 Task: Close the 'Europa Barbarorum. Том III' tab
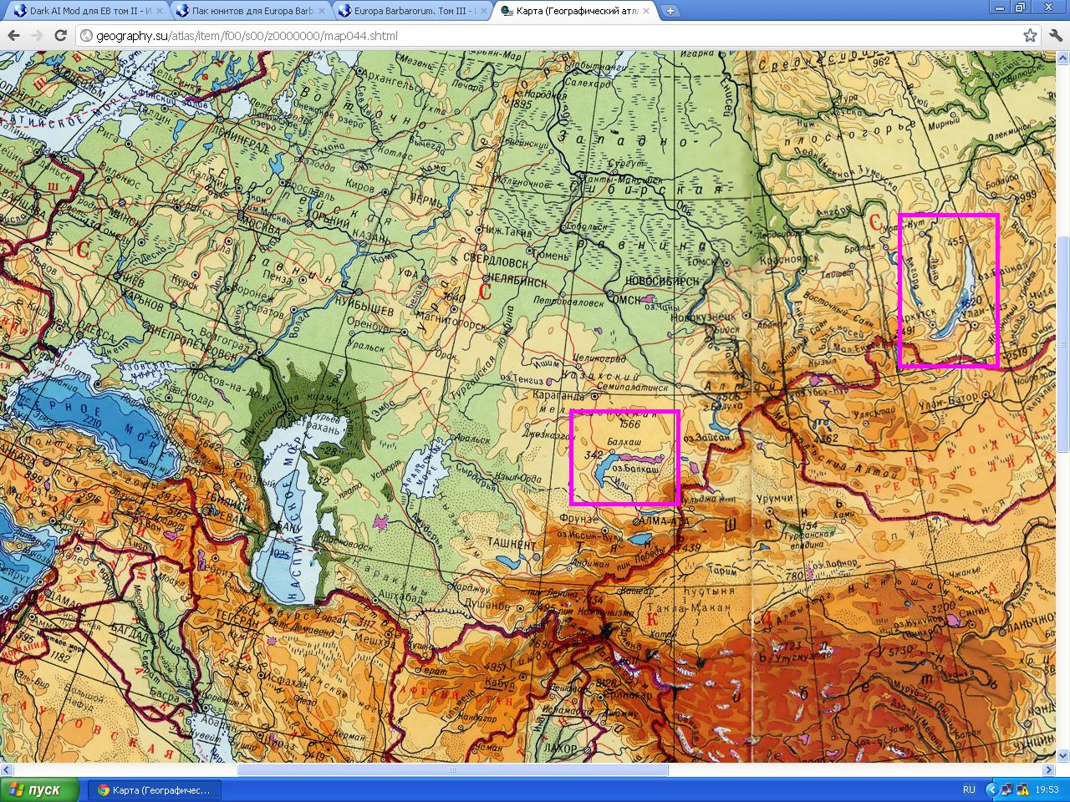coord(483,11)
